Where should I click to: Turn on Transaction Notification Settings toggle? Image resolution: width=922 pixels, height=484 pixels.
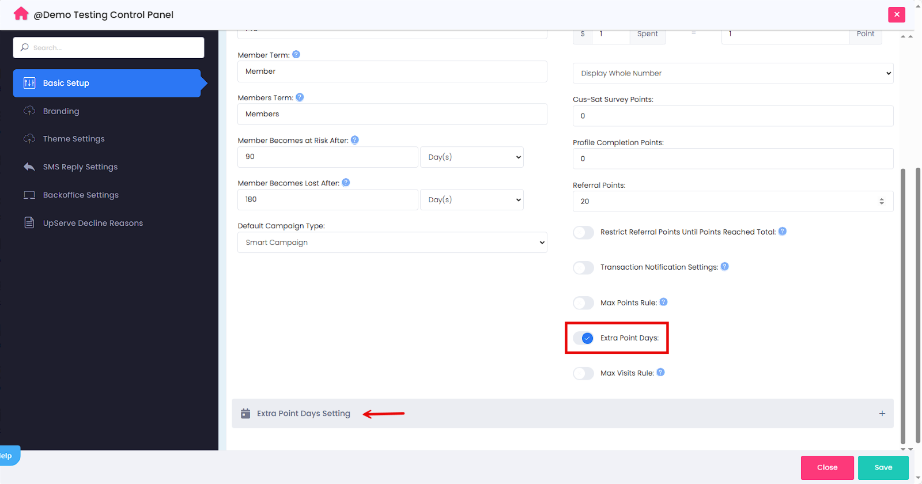[583, 267]
